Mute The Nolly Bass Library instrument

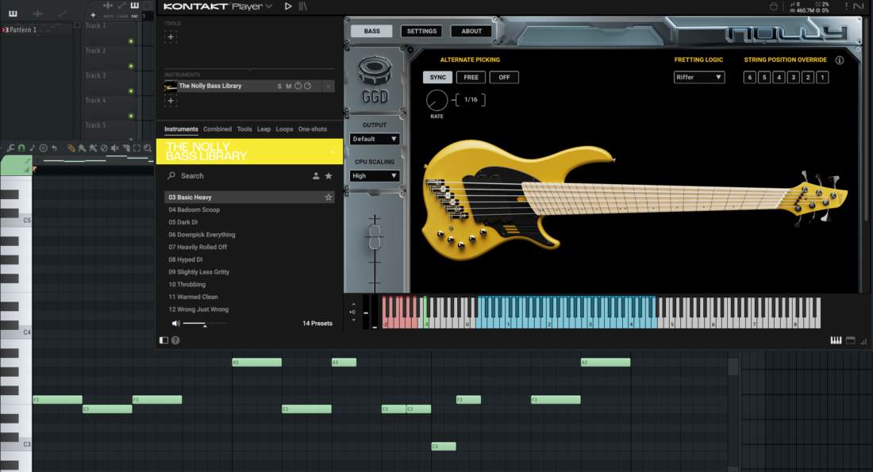[288, 86]
